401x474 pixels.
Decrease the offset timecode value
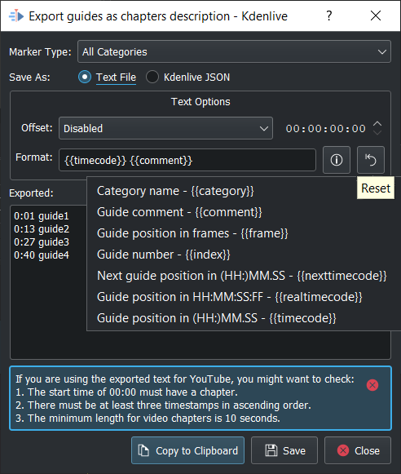tap(377, 132)
